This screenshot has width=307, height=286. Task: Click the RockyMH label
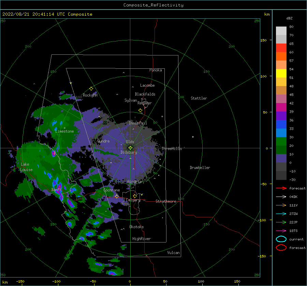(90, 95)
